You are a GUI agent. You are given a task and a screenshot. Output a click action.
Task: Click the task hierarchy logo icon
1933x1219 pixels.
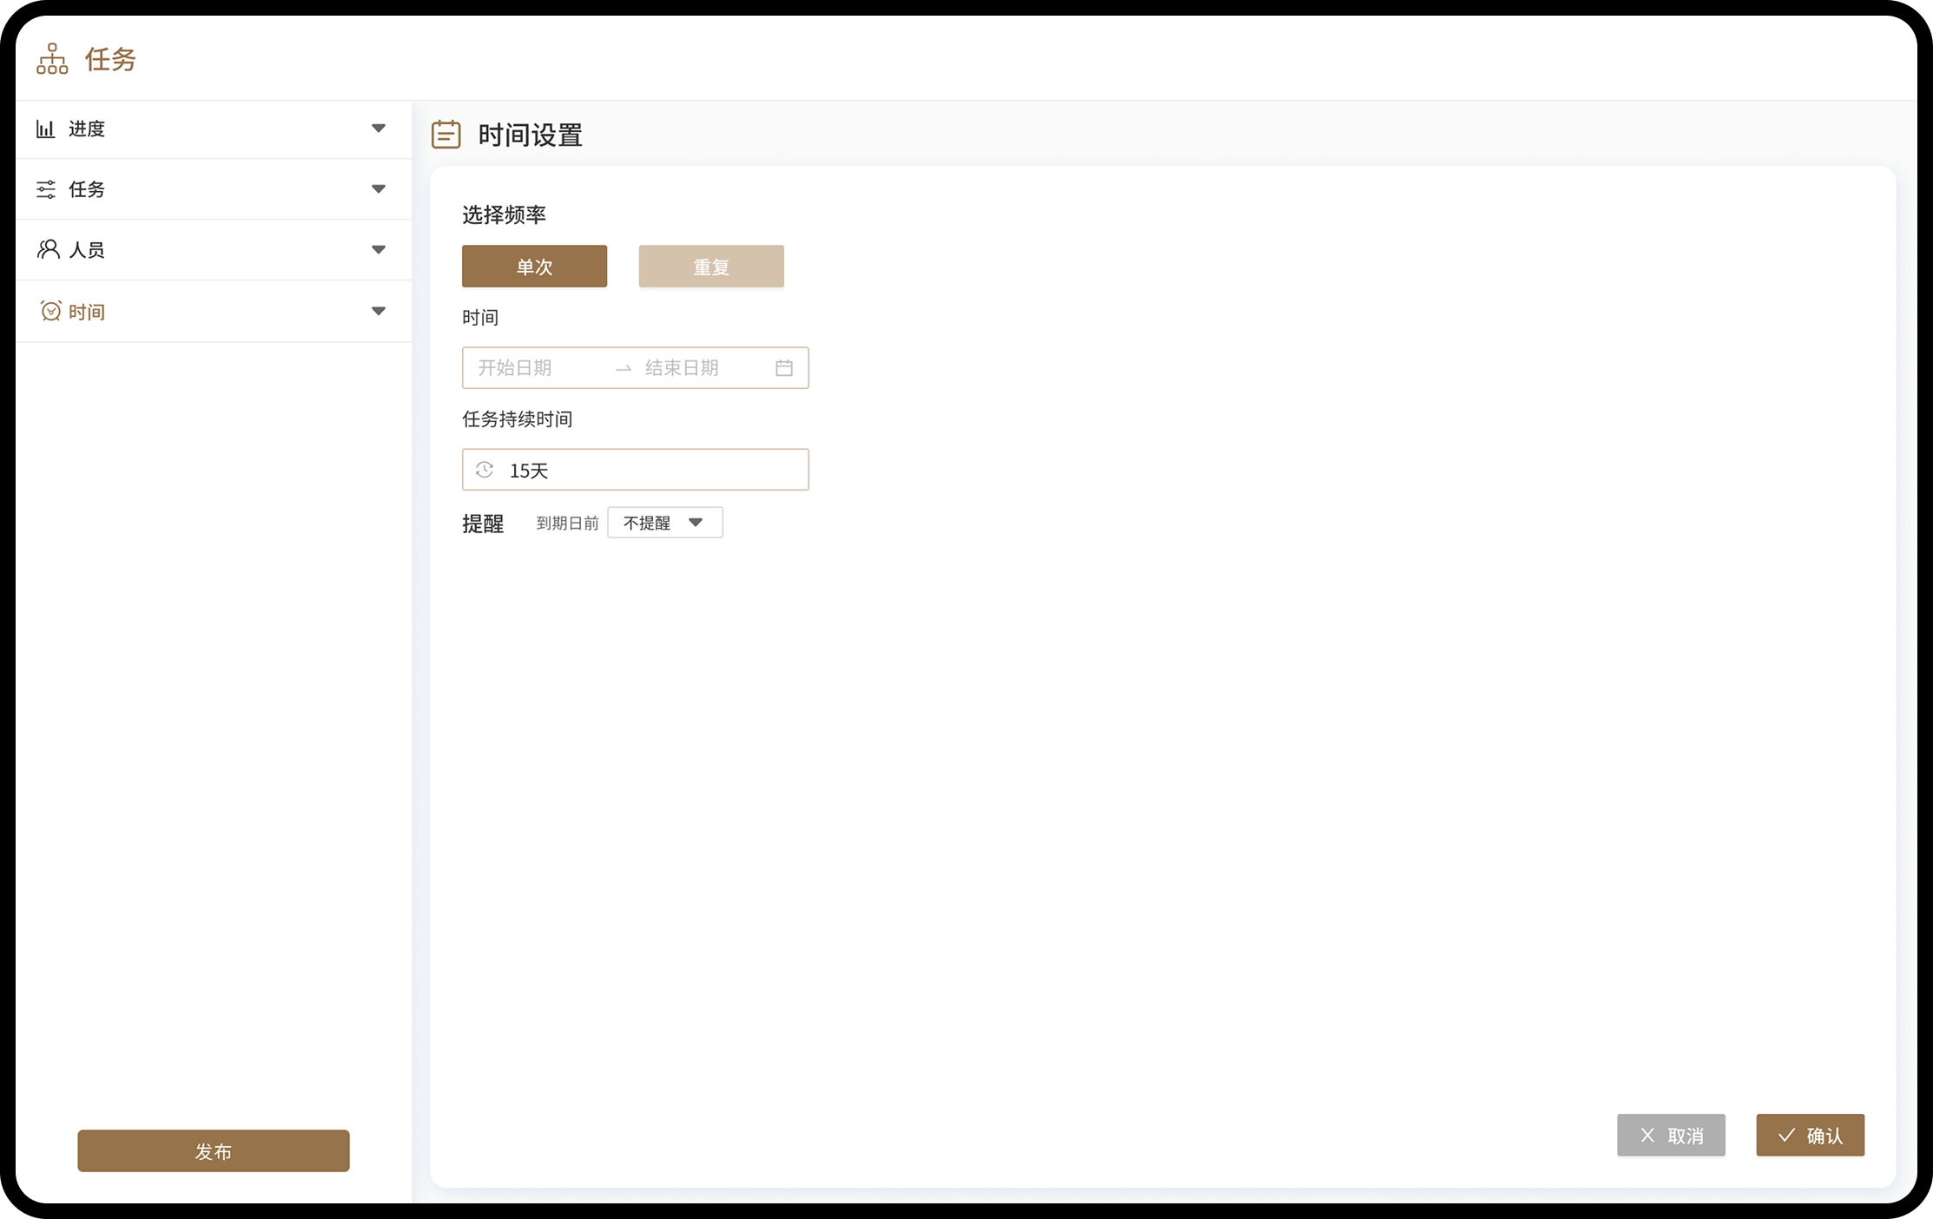52,59
